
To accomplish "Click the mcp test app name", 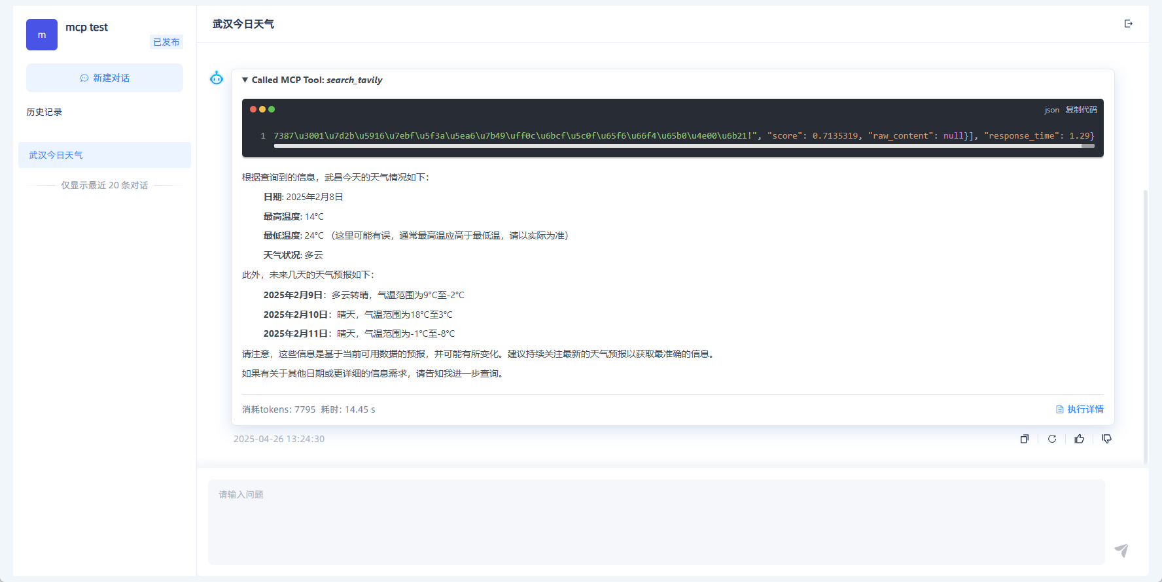I will [86, 27].
